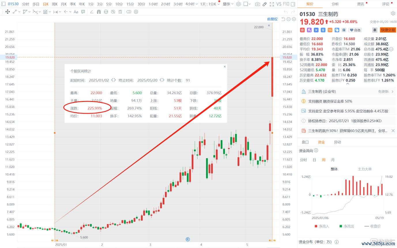The image size is (397, 248).
Task: Switch to 分时 intraday view
Action: click(25, 4)
